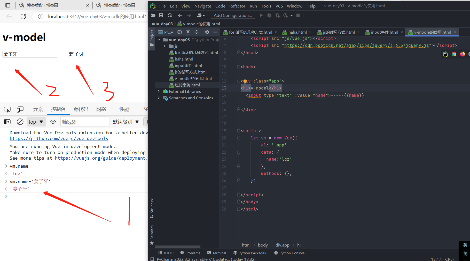This screenshot has height=261, width=470.
Task: Click the site information icon in address bar
Action: (41, 17)
